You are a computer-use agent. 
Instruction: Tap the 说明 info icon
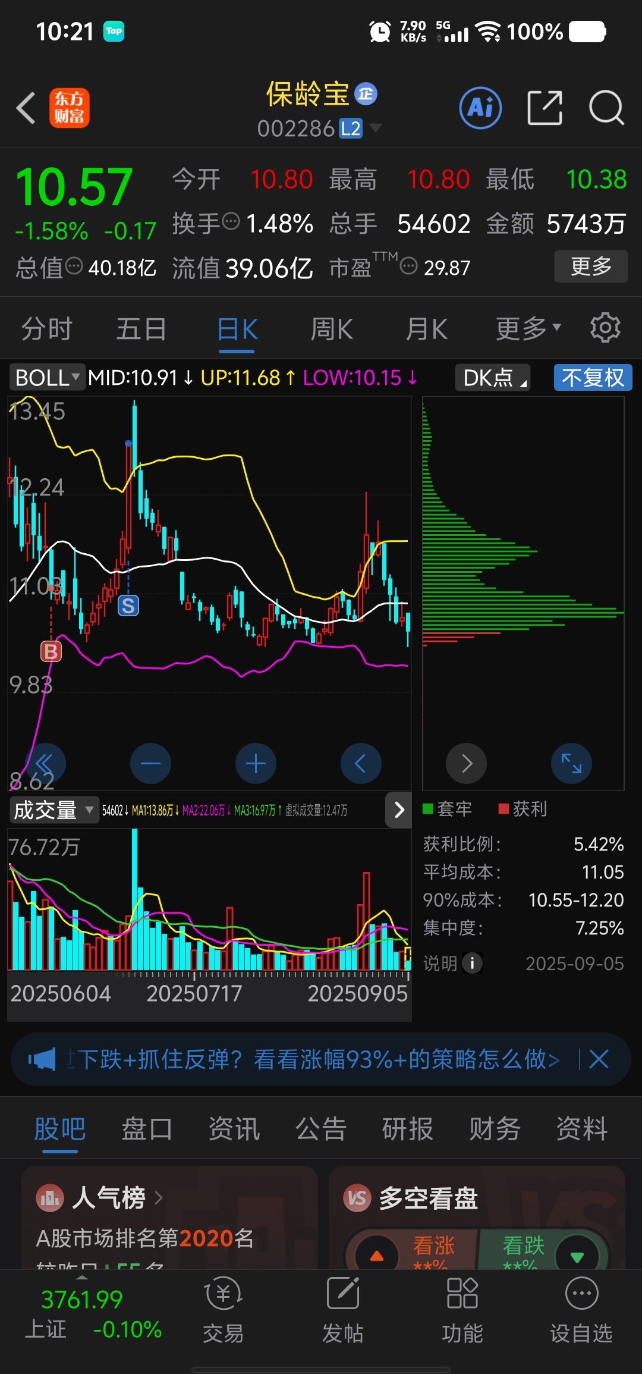click(473, 963)
